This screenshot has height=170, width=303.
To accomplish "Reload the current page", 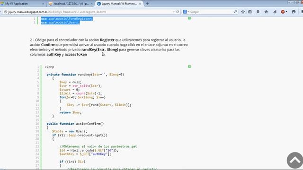I will [x=178, y=12].
